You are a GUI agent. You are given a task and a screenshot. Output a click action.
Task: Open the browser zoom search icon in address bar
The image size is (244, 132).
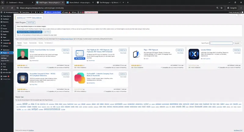217,8
